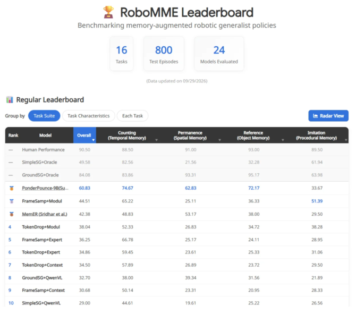
Task: Click the bar chart icon beside Regular Leaderboard
Action: pyautogui.click(x=10, y=100)
